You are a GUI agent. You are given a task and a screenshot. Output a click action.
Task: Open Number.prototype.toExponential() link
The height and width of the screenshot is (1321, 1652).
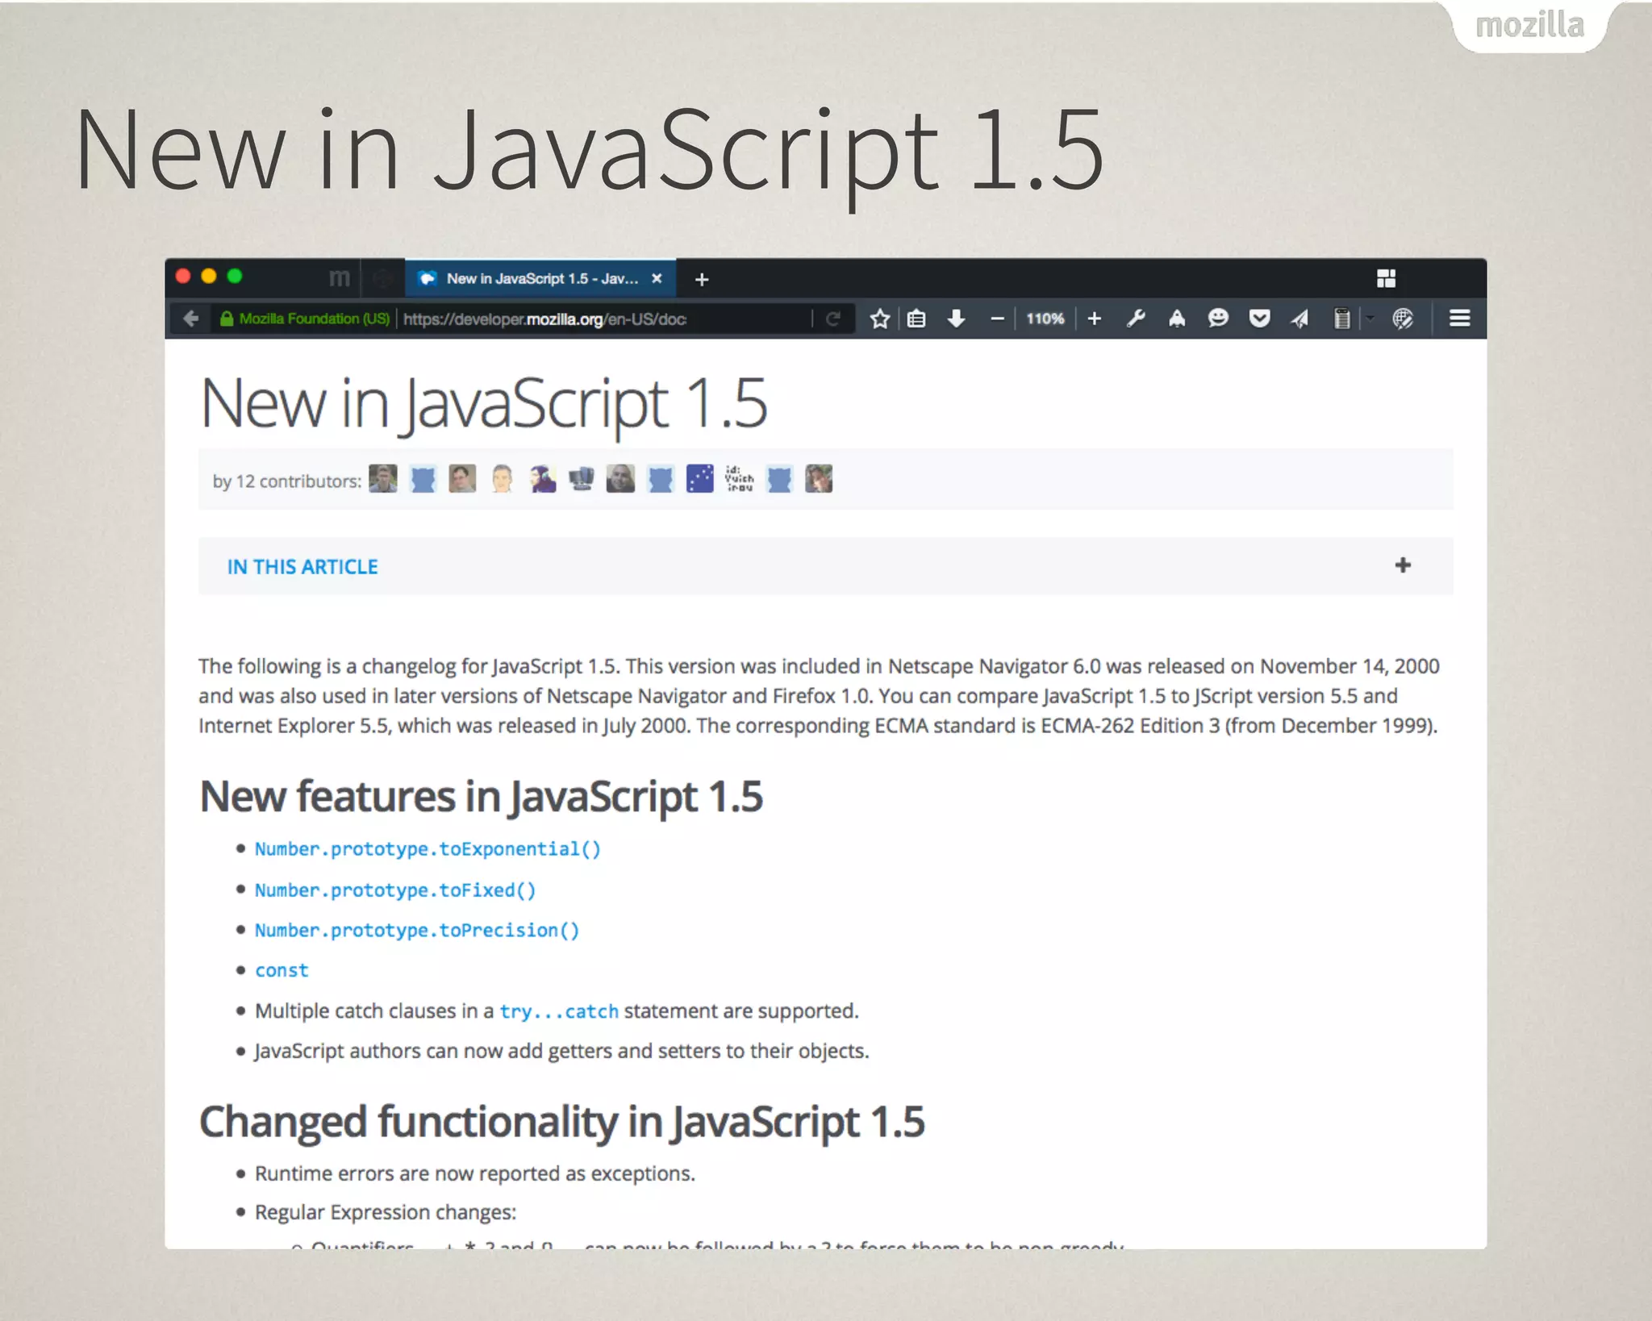pos(428,849)
